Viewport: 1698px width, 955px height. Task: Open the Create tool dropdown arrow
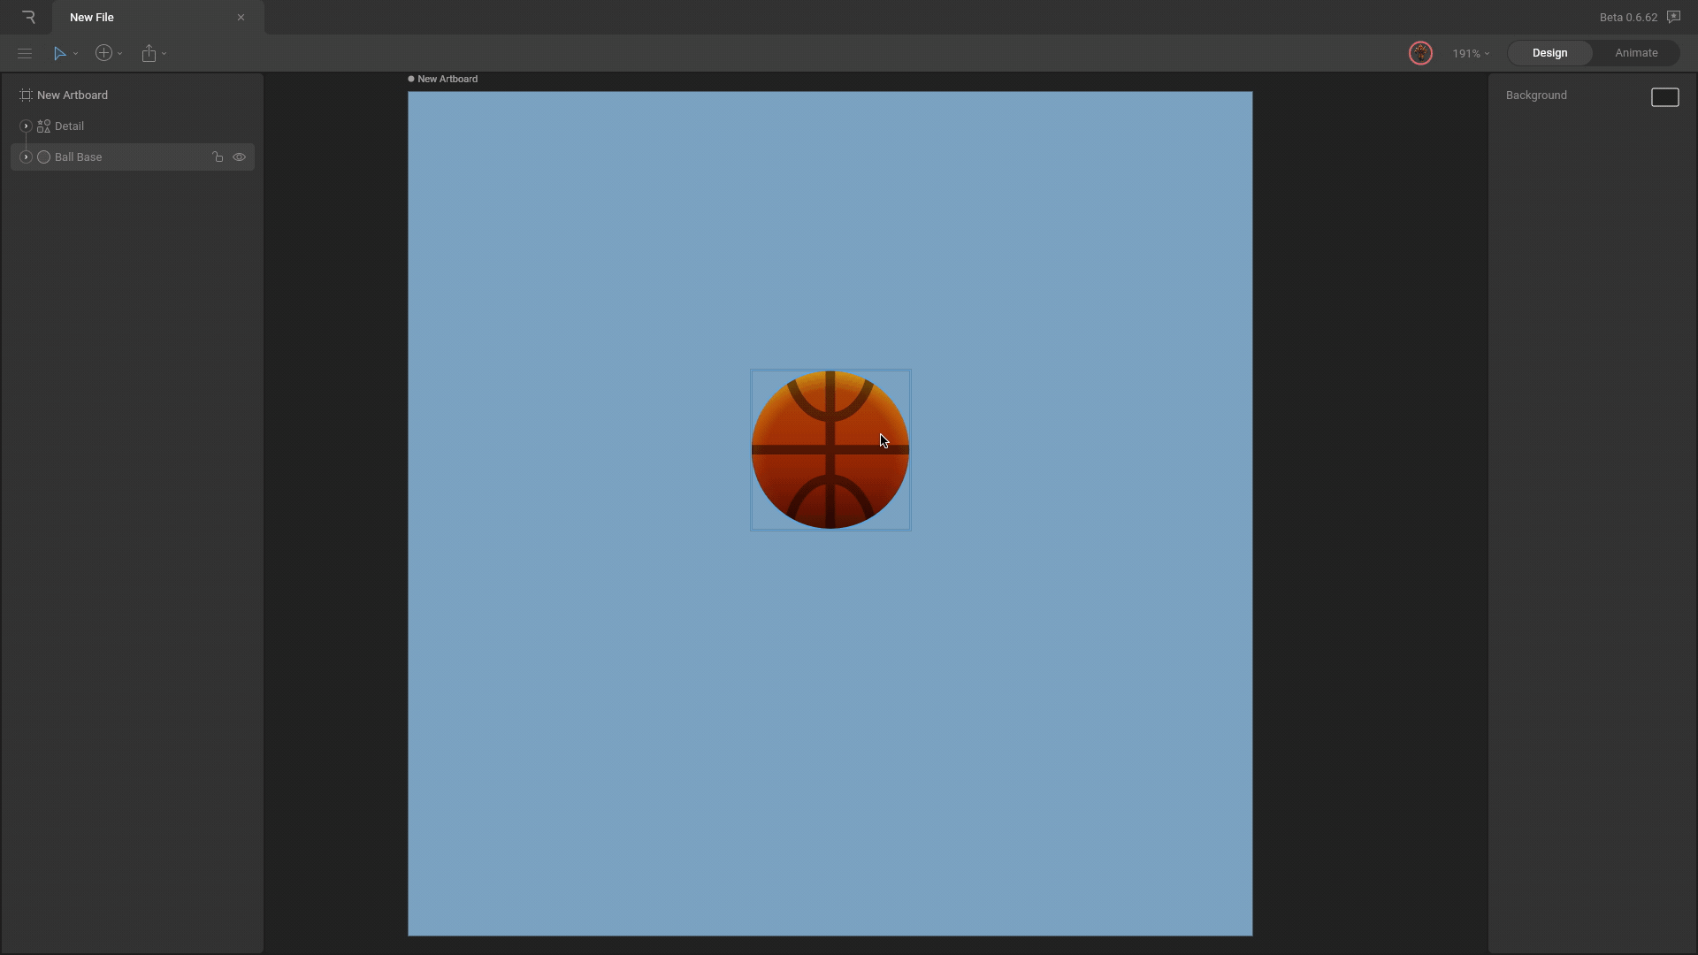120,54
